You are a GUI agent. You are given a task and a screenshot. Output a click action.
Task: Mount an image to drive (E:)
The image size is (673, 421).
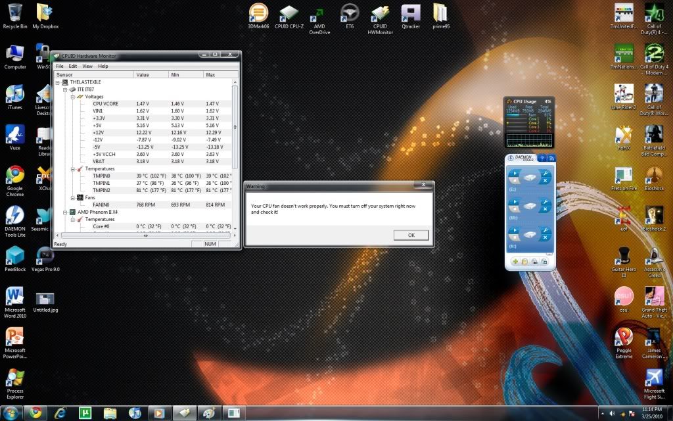click(x=515, y=172)
